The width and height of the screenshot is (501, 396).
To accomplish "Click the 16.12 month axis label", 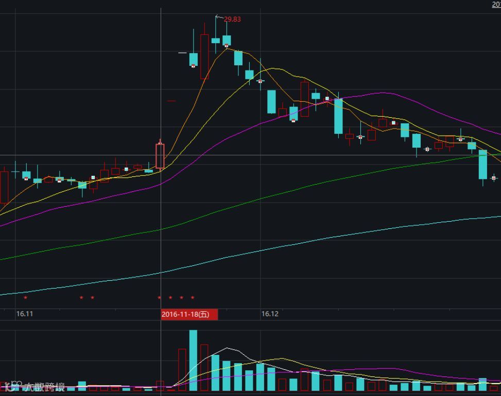I will [x=270, y=314].
